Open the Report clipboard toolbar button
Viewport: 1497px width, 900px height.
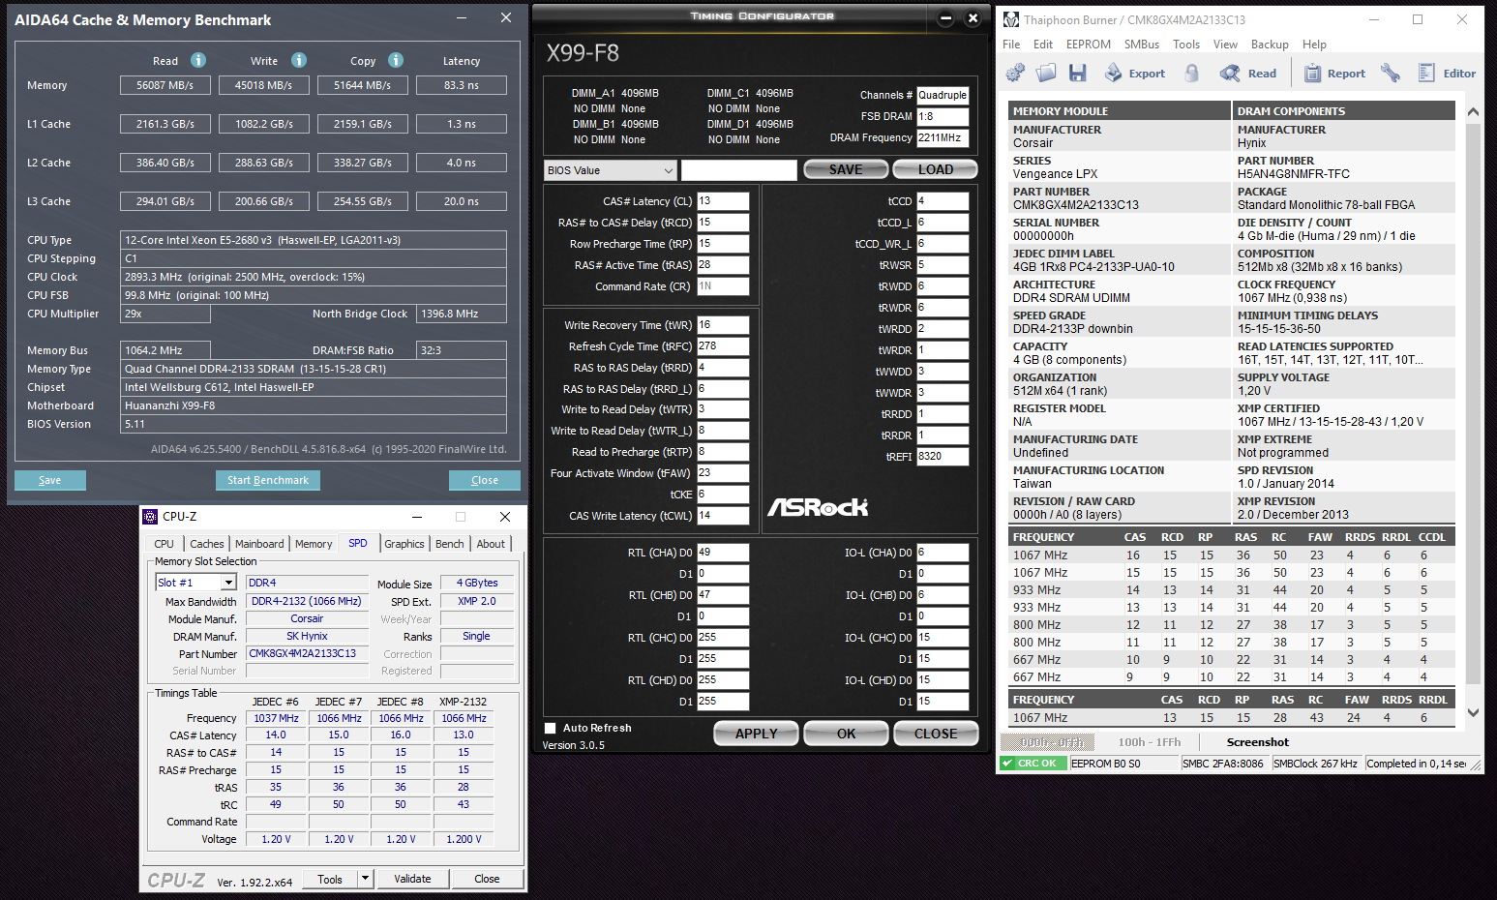click(x=1334, y=73)
